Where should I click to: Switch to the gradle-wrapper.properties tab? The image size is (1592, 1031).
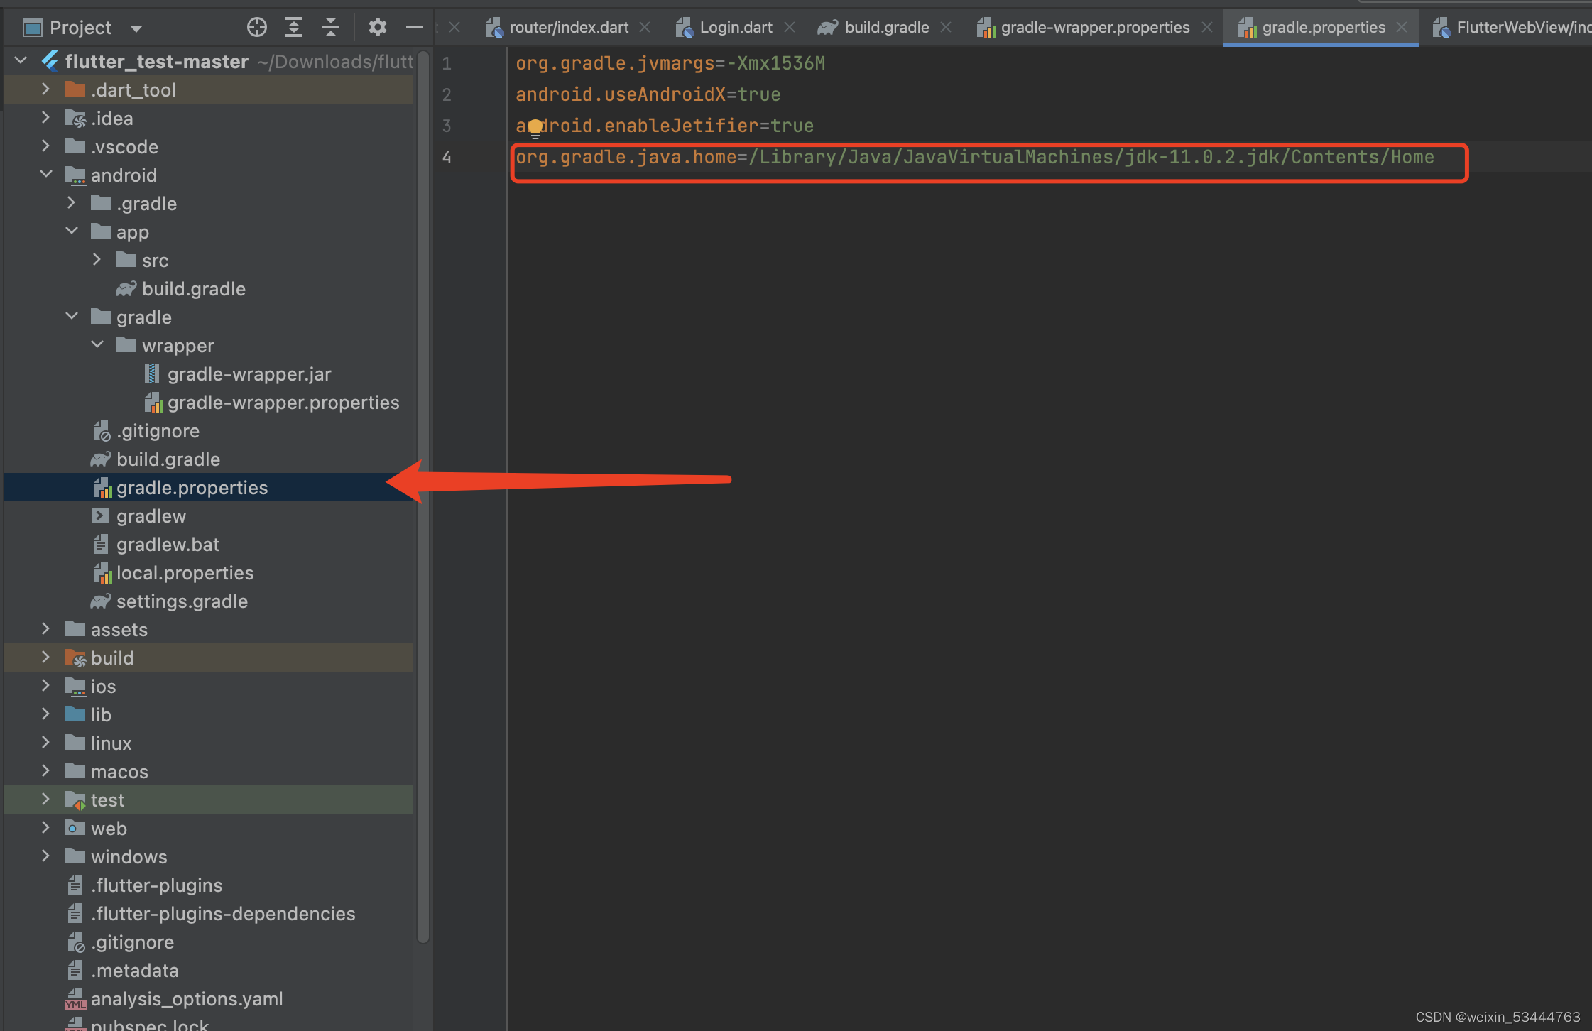tap(1094, 27)
